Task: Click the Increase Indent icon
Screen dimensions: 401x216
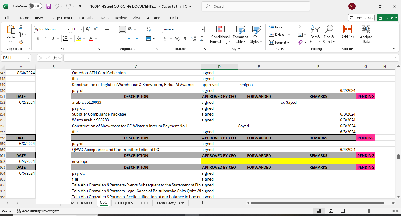Action: tap(138, 39)
